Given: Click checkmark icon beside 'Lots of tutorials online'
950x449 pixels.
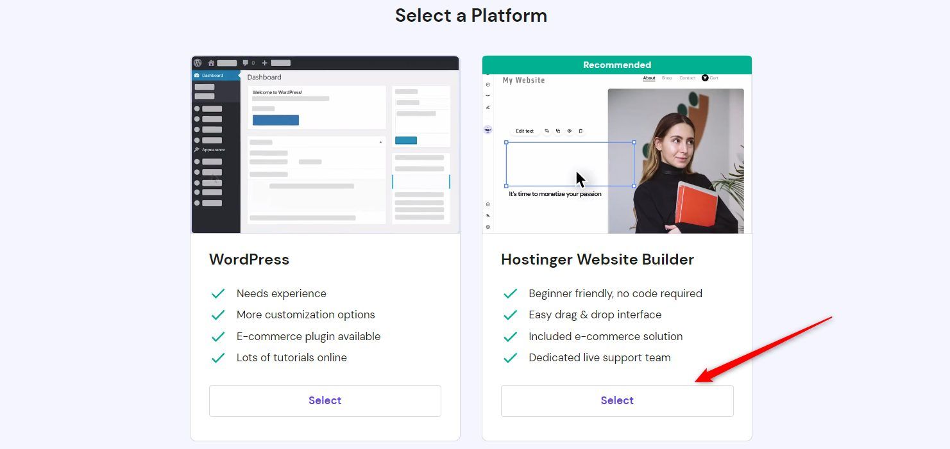Looking at the screenshot, I should (218, 358).
